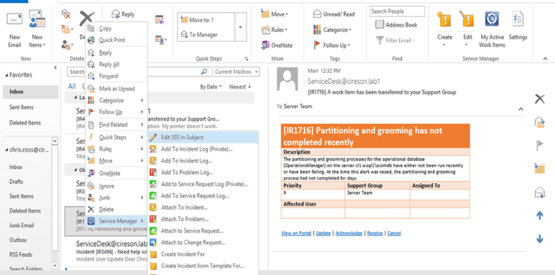Viewport: 555px width, 275px height.
Task: Click the blue down arrow for next item
Action: [540, 239]
